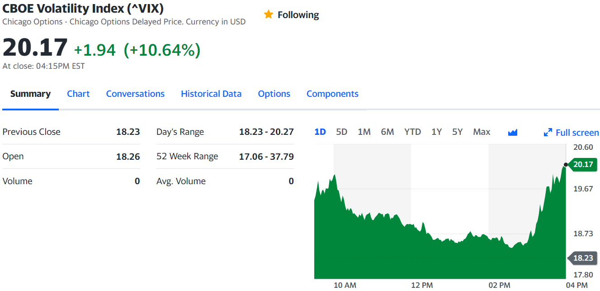The image size is (600, 291).
Task: View the Components tab
Action: pyautogui.click(x=332, y=94)
